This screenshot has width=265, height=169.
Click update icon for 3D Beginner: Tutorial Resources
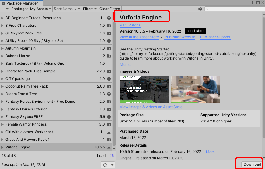[109, 18]
